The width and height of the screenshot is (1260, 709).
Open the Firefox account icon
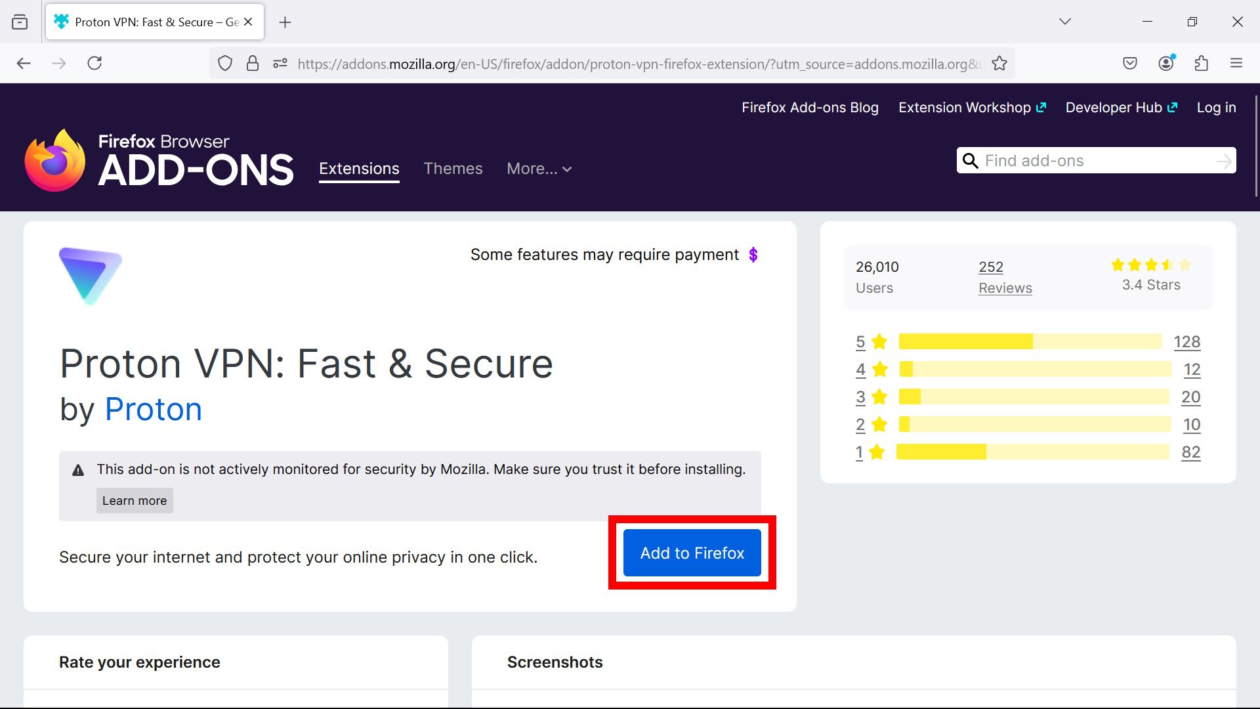(x=1166, y=63)
